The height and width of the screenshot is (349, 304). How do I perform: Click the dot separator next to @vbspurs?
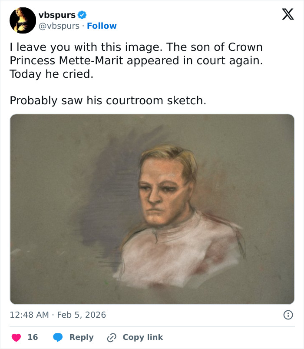point(84,26)
